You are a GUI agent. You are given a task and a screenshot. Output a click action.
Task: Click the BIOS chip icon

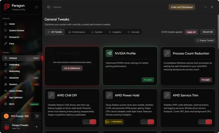[x=5, y=104]
